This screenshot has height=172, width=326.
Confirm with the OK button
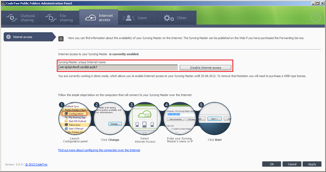(272, 164)
